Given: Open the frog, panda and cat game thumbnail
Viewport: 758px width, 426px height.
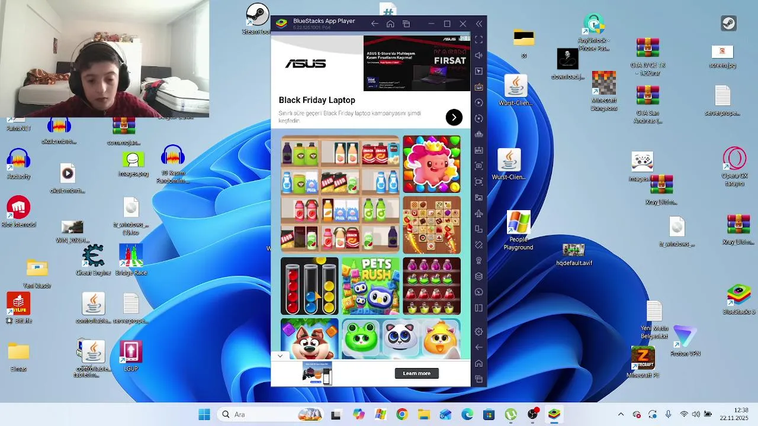Looking at the screenshot, I should pyautogui.click(x=401, y=339).
